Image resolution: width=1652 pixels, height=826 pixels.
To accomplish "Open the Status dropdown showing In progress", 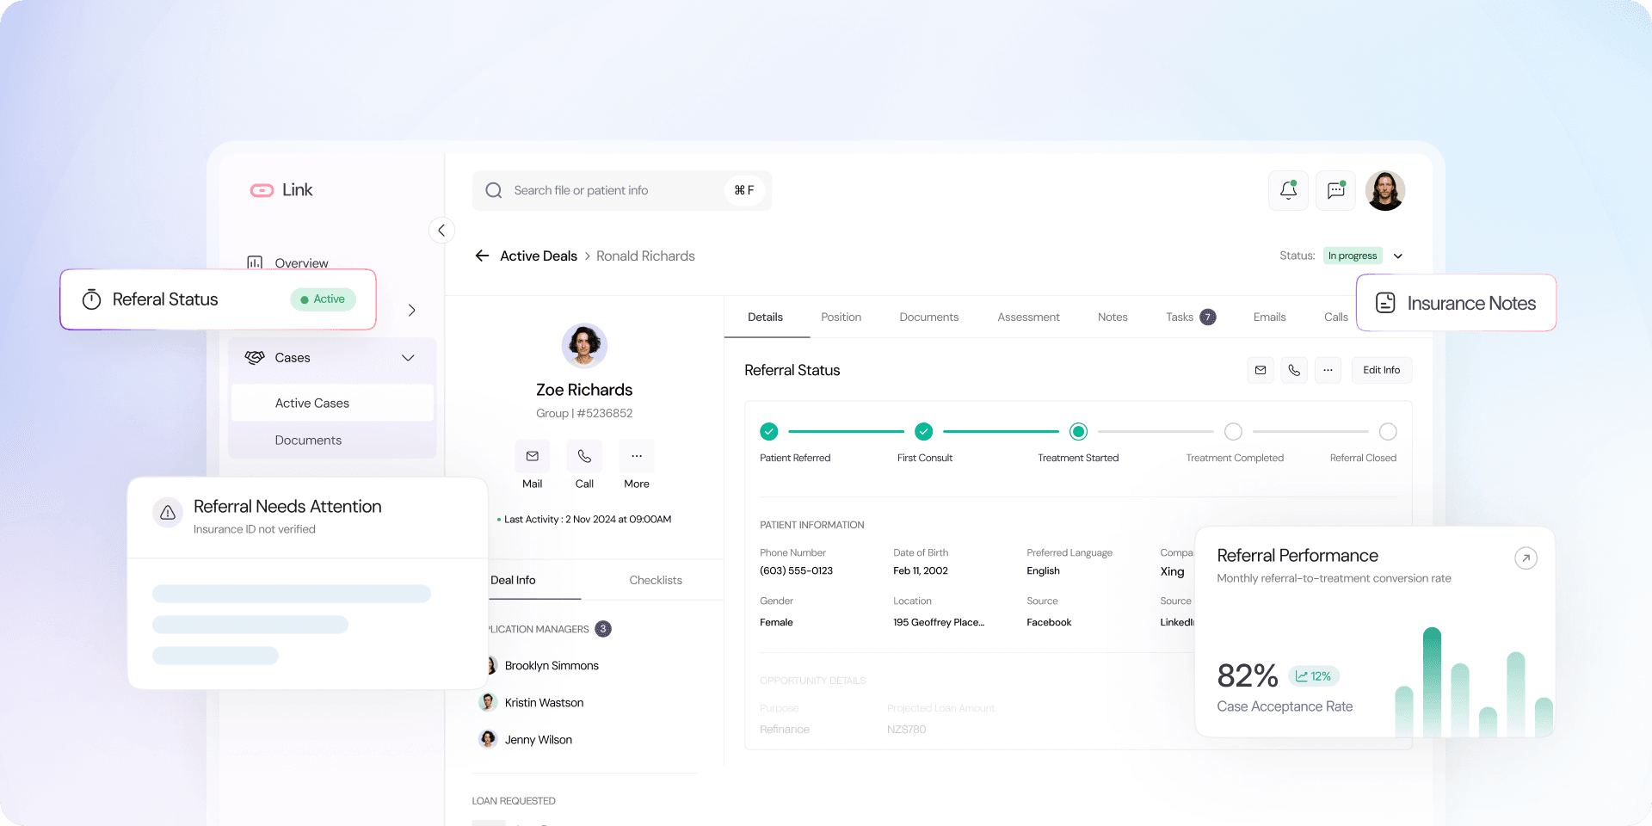I will (x=1399, y=256).
